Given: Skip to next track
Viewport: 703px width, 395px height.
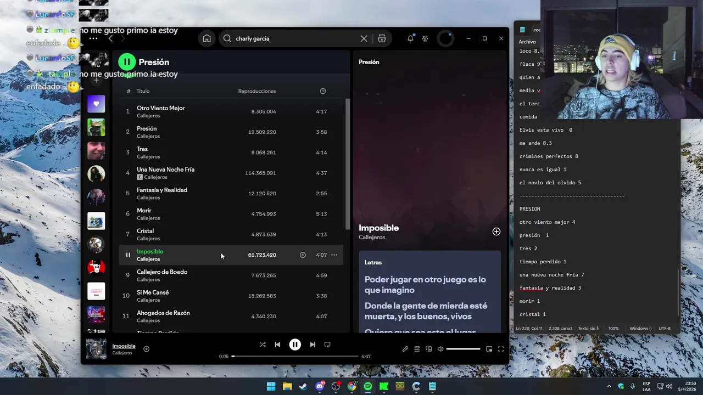Looking at the screenshot, I should tap(313, 345).
